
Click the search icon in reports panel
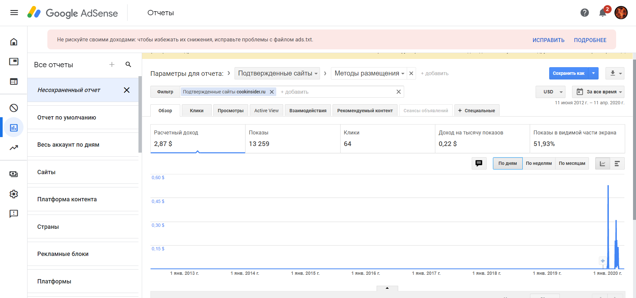(x=128, y=65)
